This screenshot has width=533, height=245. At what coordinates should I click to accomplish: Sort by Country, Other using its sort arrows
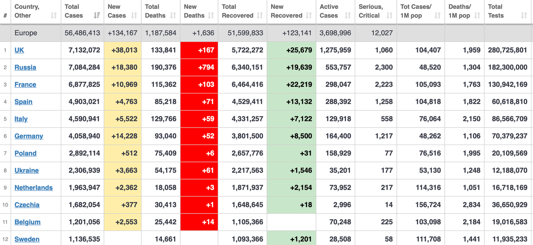tap(54, 16)
